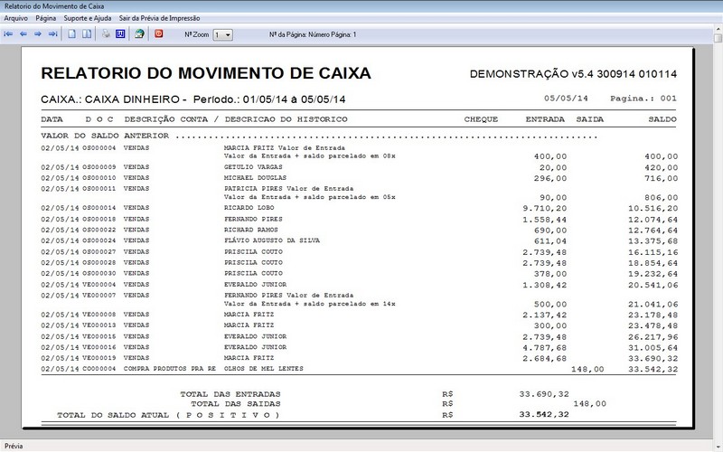Click entrada value 4.787,68
The height and width of the screenshot is (452, 723).
pos(545,348)
